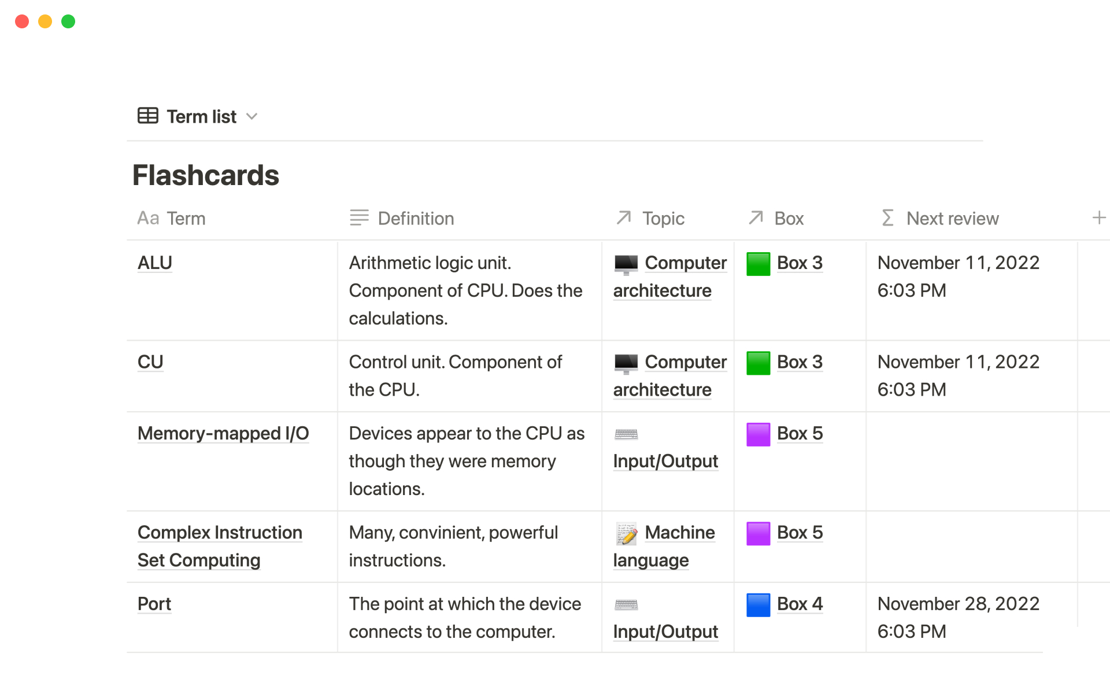This screenshot has height=694, width=1110.
Task: Click the table view icon beside Term list
Action: [x=147, y=116]
